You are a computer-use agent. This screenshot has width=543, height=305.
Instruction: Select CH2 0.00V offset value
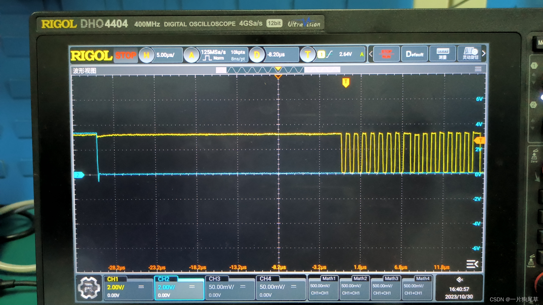pos(164,295)
